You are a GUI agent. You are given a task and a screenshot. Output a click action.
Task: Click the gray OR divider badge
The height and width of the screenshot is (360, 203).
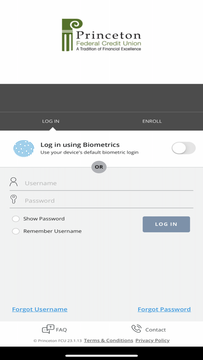pos(99,167)
